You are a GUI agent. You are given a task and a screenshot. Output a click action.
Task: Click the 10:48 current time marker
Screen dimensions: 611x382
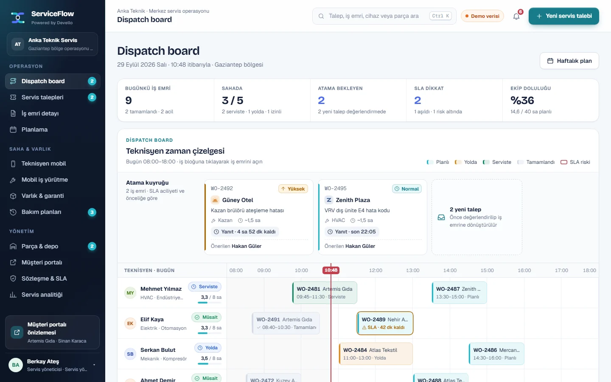[331, 270]
